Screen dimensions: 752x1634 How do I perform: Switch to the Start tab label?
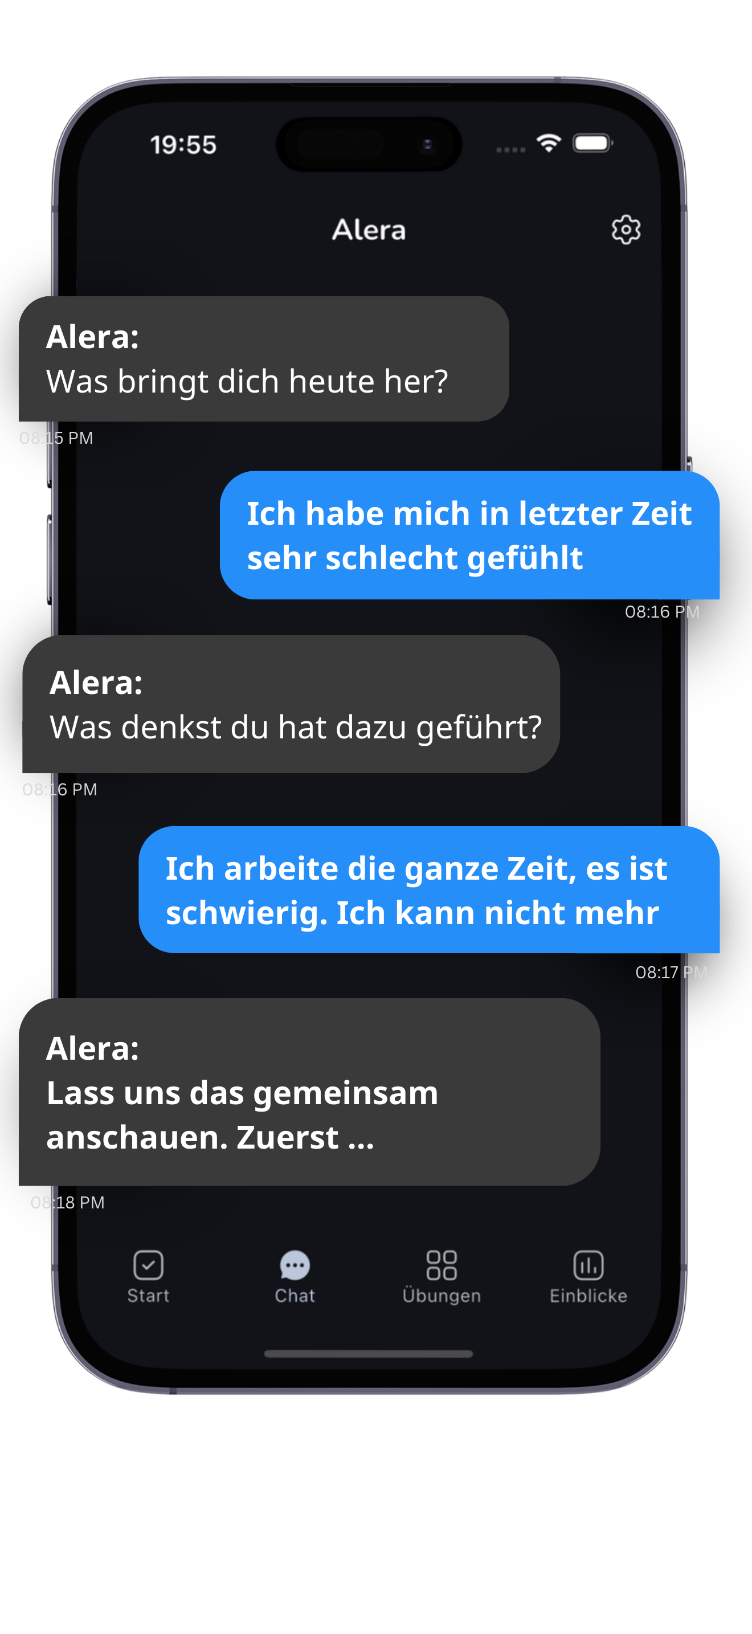(x=148, y=1295)
